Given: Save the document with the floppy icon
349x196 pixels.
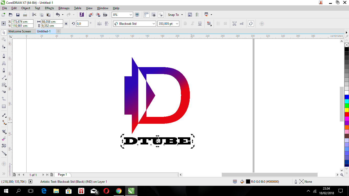Looking at the screenshot, I should click(x=18, y=15).
